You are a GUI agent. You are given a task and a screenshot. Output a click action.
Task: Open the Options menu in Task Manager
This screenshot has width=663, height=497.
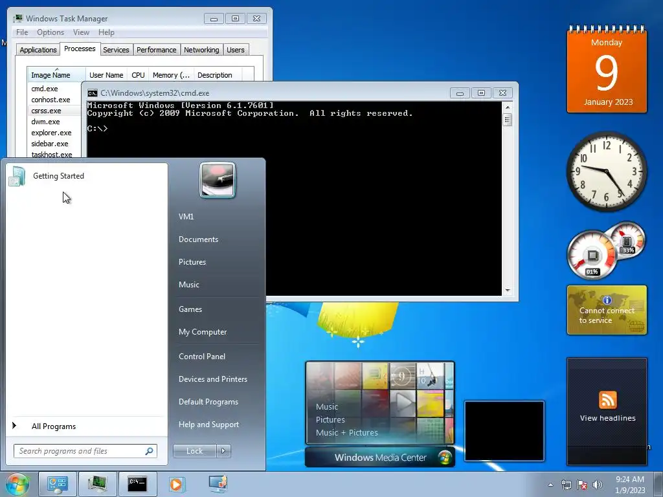[51, 32]
